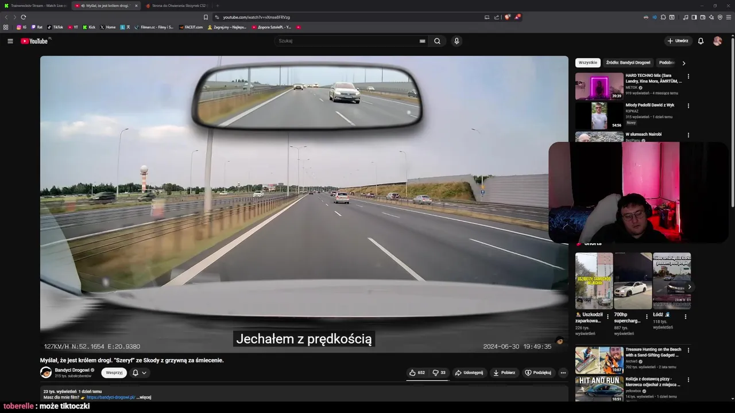Viewport: 735px width, 413px height.
Task: Bookmark this page using the bookmark icon
Action: pos(206,17)
